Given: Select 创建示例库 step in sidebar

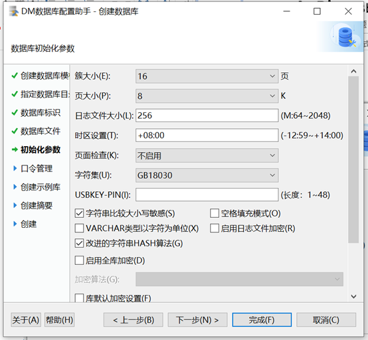Looking at the screenshot, I should [x=41, y=187].
